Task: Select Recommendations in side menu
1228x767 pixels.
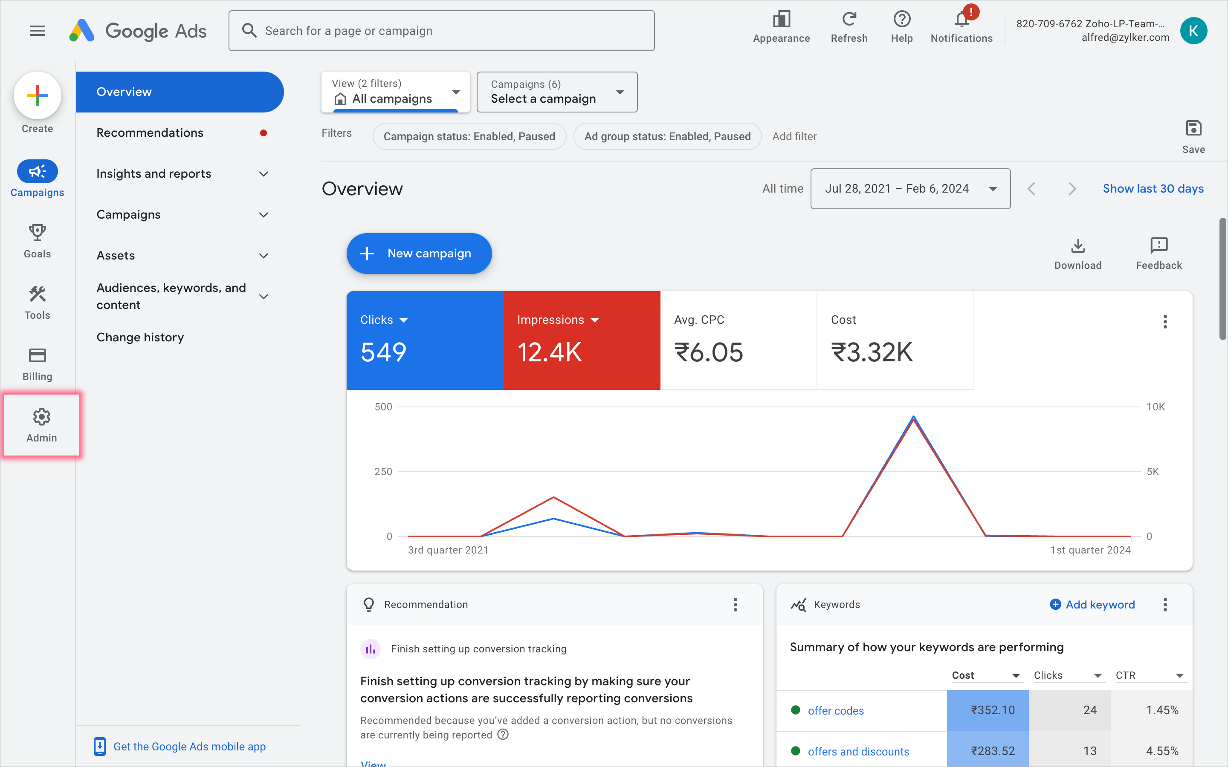Action: 150,133
